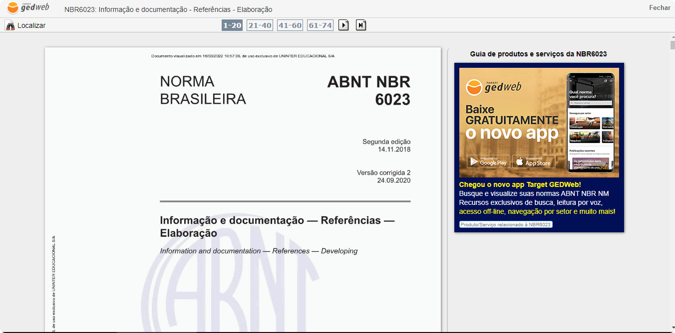The width and height of the screenshot is (675, 333).
Task: Click the Produto/Serviço relacionado à NBR6023 button
Action: (x=506, y=224)
